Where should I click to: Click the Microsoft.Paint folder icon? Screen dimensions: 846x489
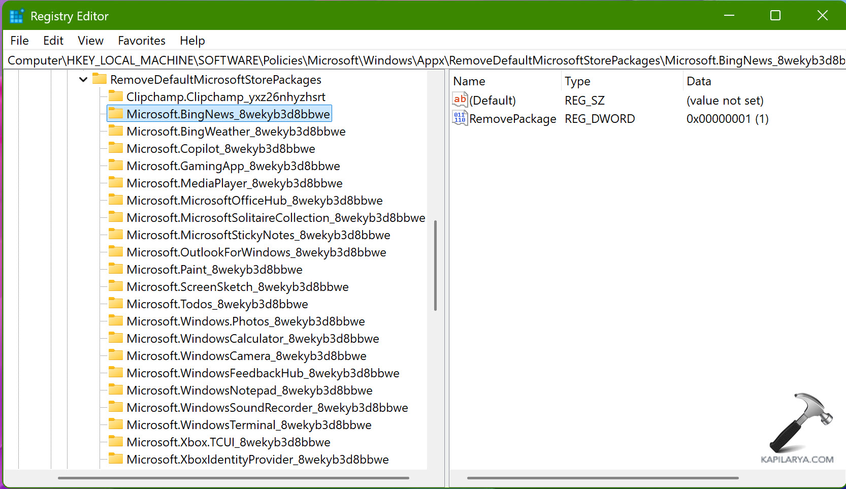pos(116,269)
